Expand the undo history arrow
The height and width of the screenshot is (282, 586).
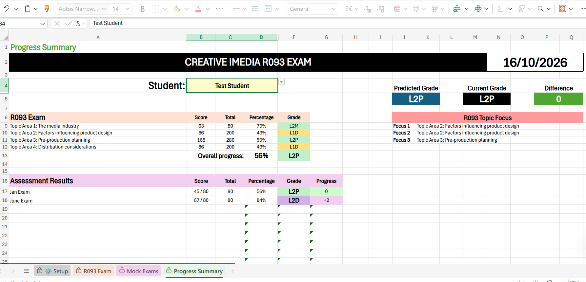16,9
